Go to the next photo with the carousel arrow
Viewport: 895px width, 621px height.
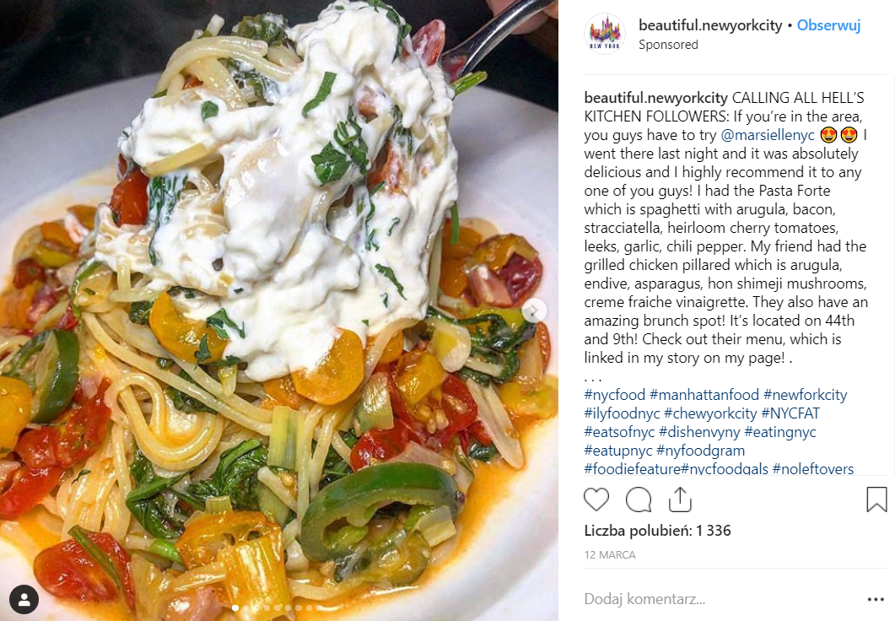tap(534, 311)
